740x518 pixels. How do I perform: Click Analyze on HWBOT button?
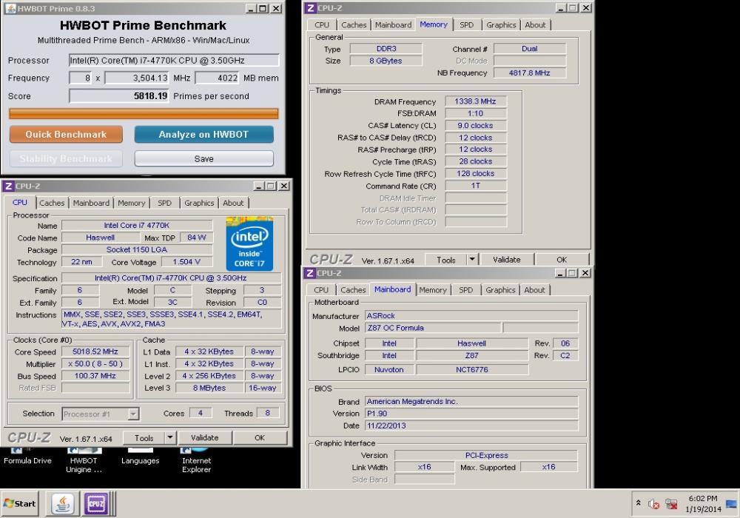pos(204,135)
